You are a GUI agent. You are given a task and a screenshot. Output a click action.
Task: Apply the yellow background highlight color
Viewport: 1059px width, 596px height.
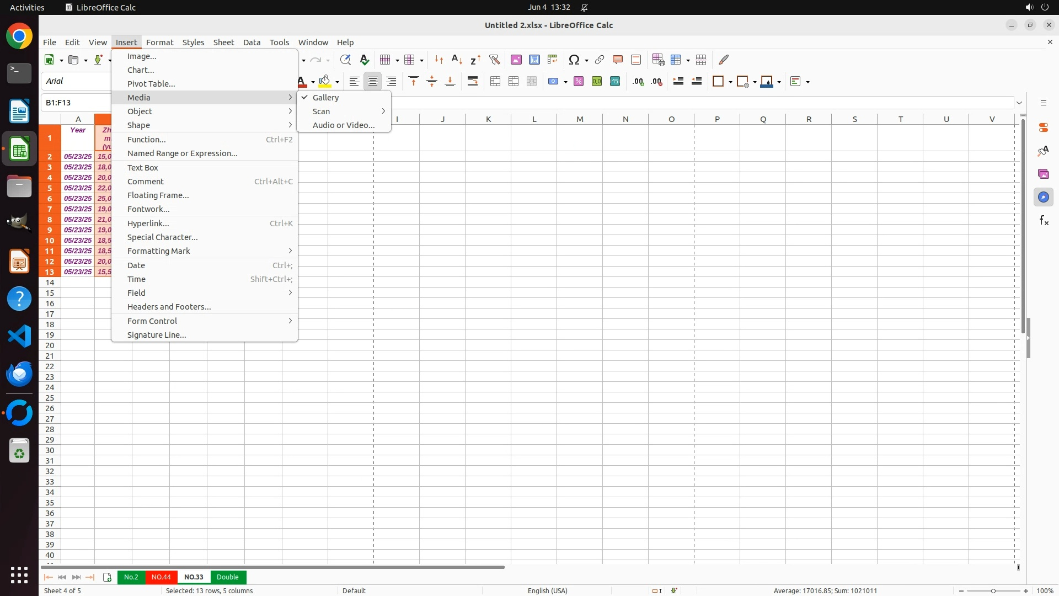(325, 82)
